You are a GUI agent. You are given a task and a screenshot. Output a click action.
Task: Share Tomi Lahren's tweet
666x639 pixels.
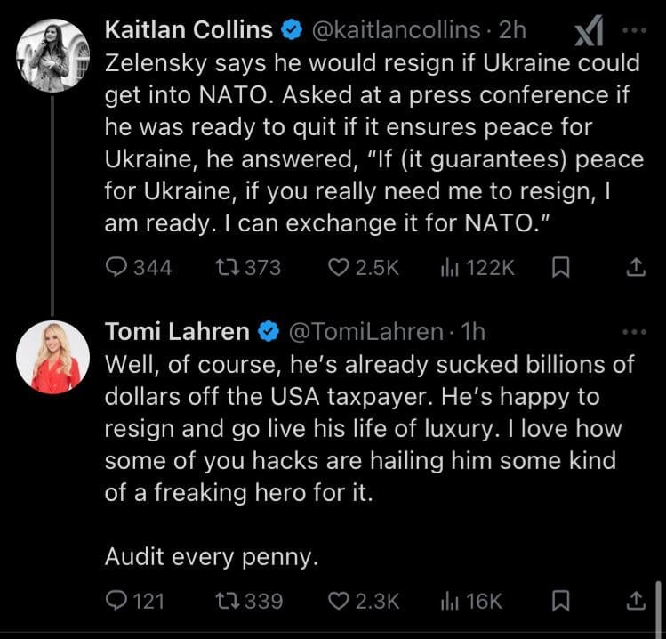click(x=636, y=602)
